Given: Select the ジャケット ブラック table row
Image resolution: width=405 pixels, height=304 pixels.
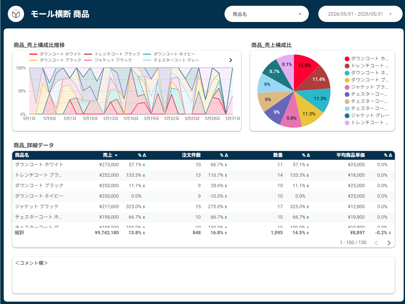Looking at the screenshot, I should 203,207.
